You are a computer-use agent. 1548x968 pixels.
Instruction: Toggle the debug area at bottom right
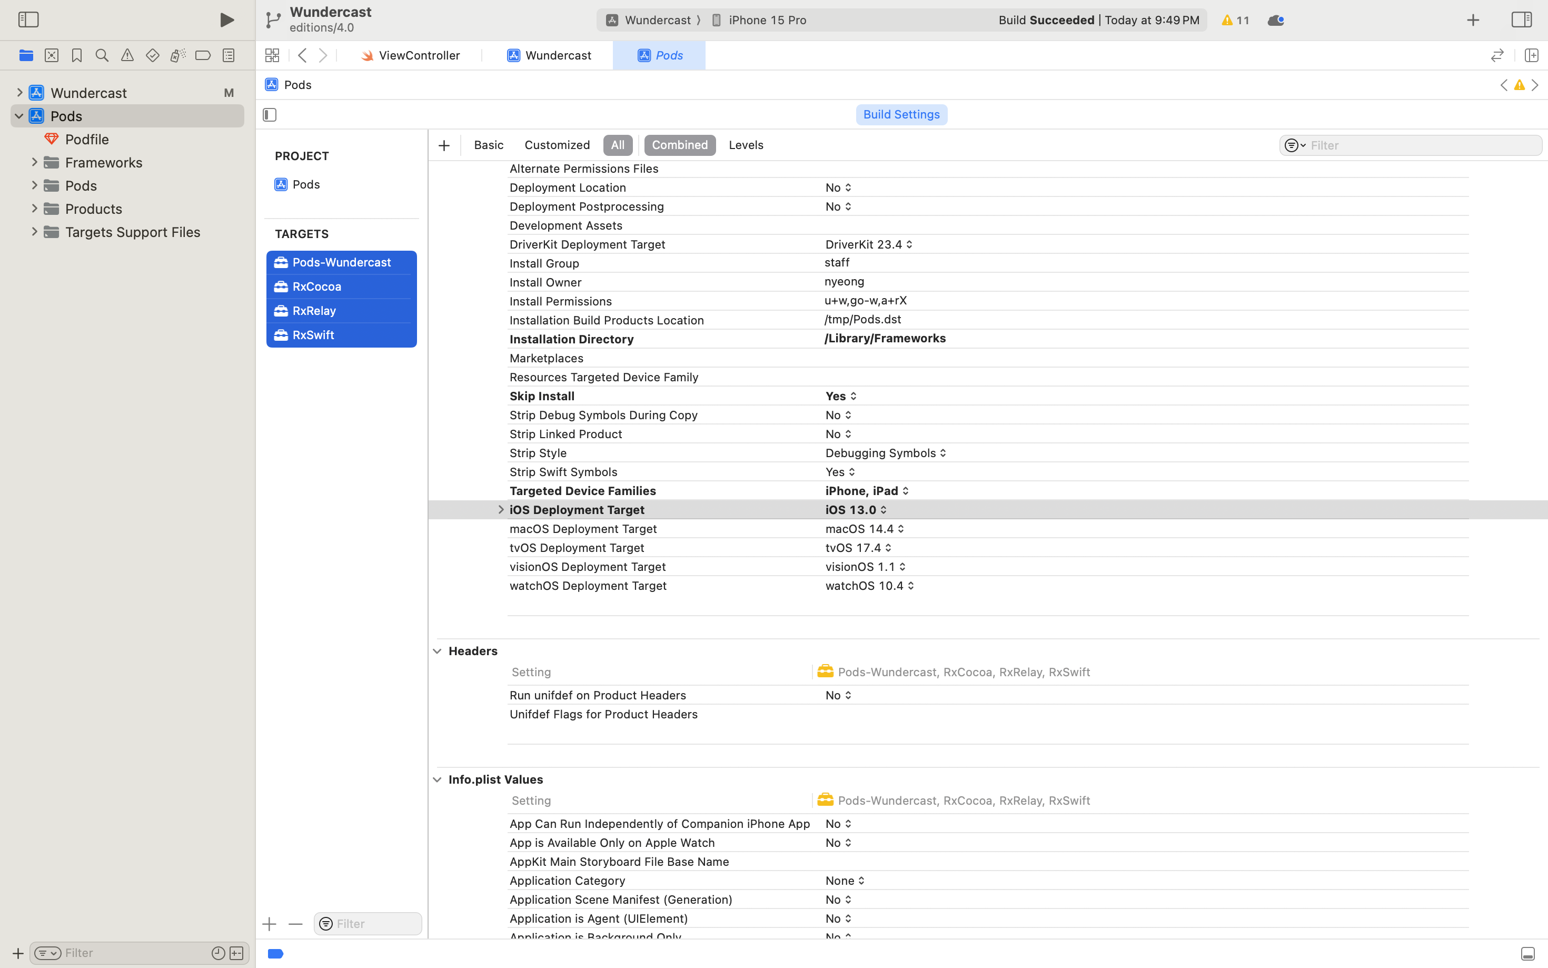pyautogui.click(x=1527, y=954)
